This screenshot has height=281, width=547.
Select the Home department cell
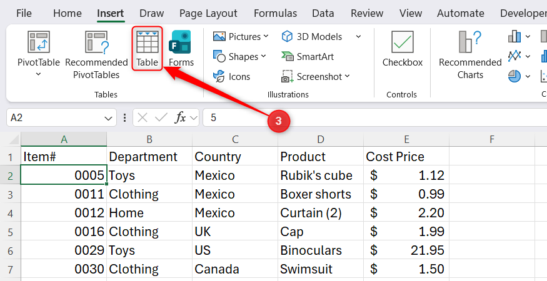(x=149, y=213)
